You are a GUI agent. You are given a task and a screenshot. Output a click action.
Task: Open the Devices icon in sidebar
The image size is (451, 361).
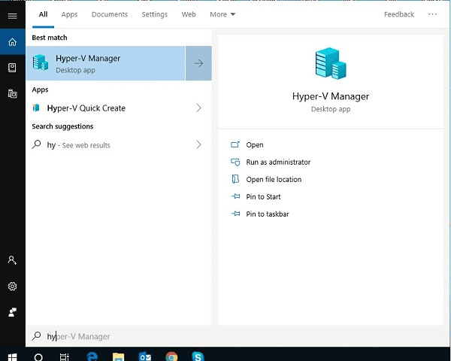tap(12, 93)
